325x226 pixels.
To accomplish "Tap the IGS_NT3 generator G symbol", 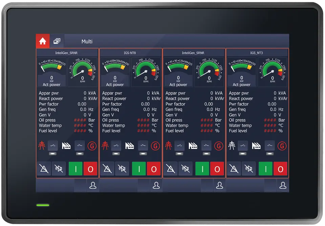I will pyautogui.click(x=282, y=146).
